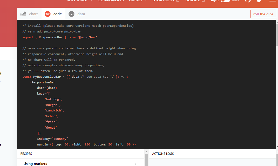Screen dimensions: 278x166
Task: Open the data tab
Action: pyautogui.click(x=77, y=14)
